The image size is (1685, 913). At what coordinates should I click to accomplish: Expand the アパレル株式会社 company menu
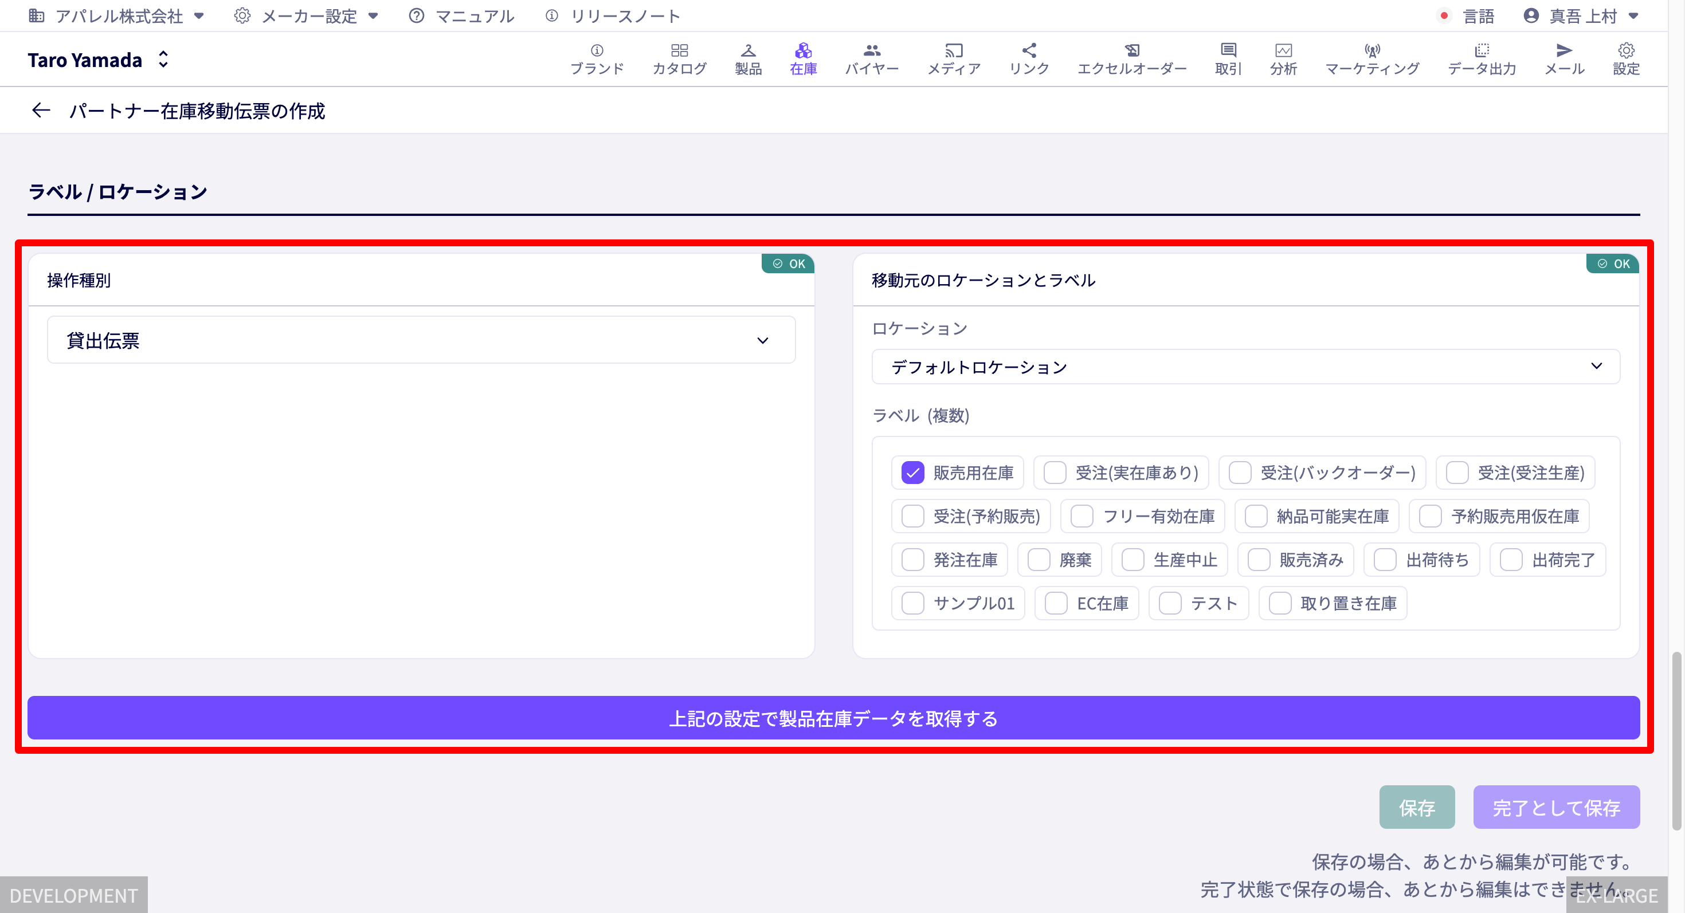(x=117, y=15)
